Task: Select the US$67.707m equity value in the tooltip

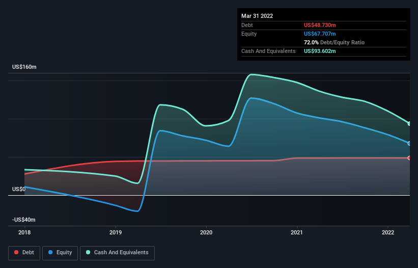Action: (320, 34)
